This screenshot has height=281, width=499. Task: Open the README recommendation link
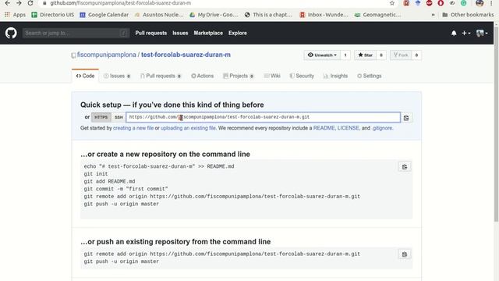click(x=324, y=128)
